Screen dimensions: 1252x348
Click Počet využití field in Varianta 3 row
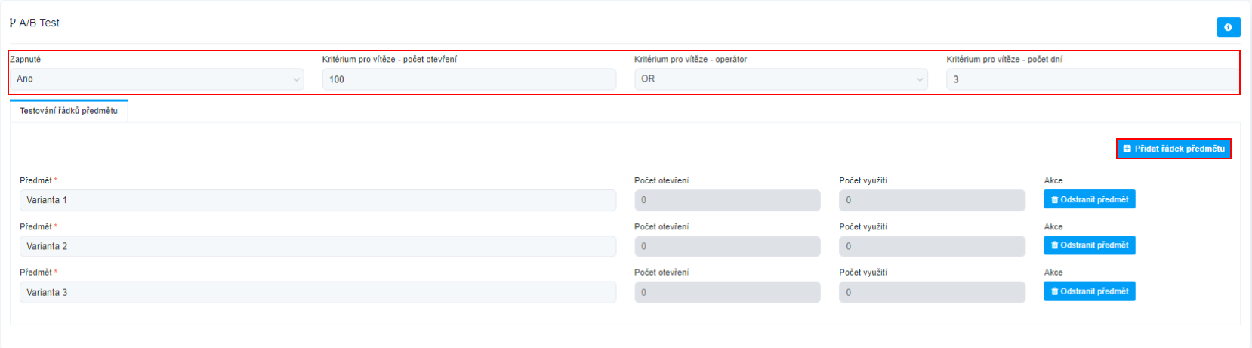[x=932, y=292]
